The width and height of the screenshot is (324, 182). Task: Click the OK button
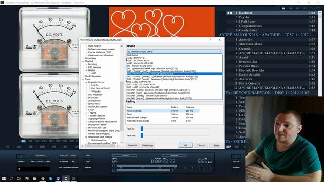(186, 145)
